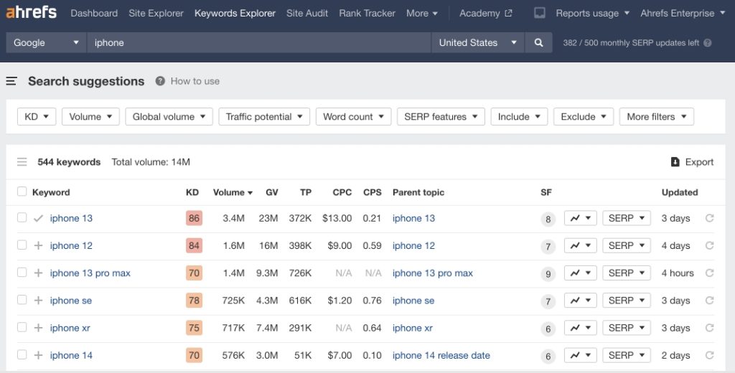Open the trend chart for iphone se

click(x=580, y=301)
